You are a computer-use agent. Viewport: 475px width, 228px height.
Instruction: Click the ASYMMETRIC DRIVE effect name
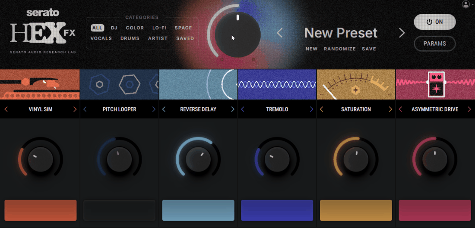435,109
